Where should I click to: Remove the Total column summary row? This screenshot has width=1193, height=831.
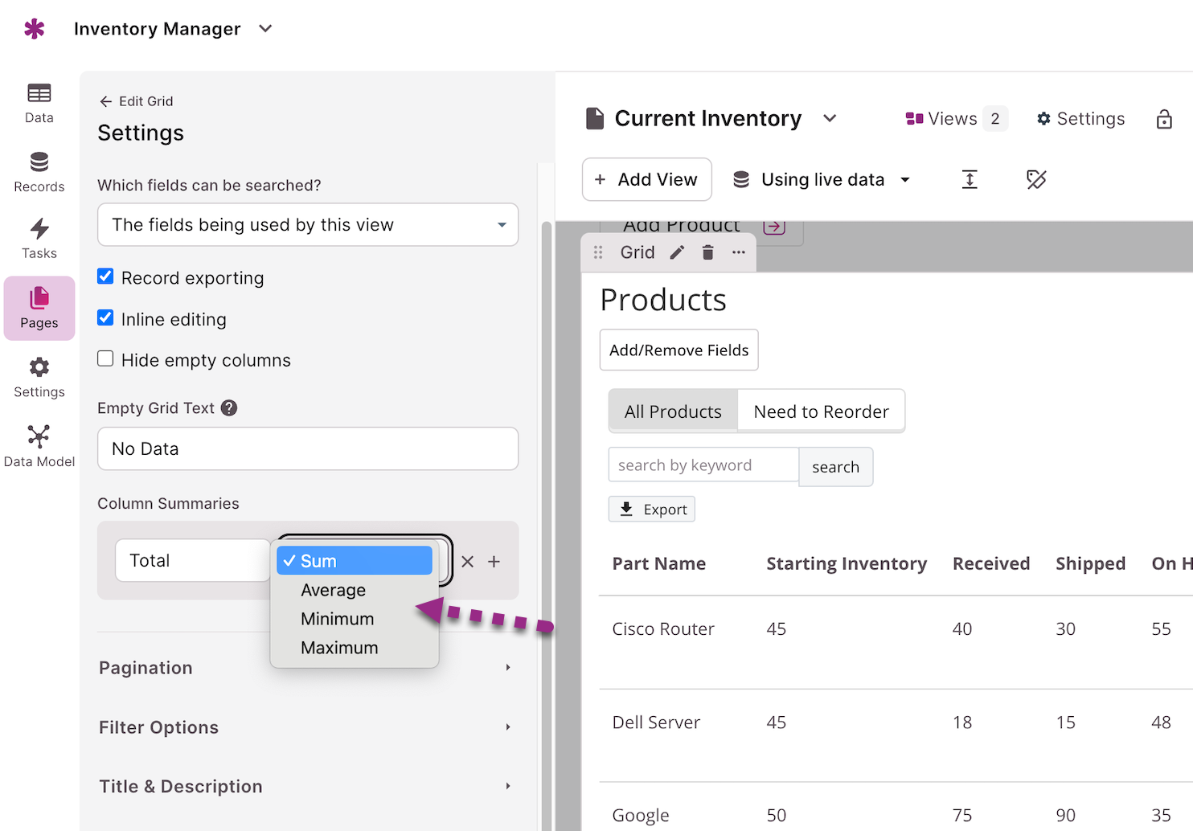point(468,562)
